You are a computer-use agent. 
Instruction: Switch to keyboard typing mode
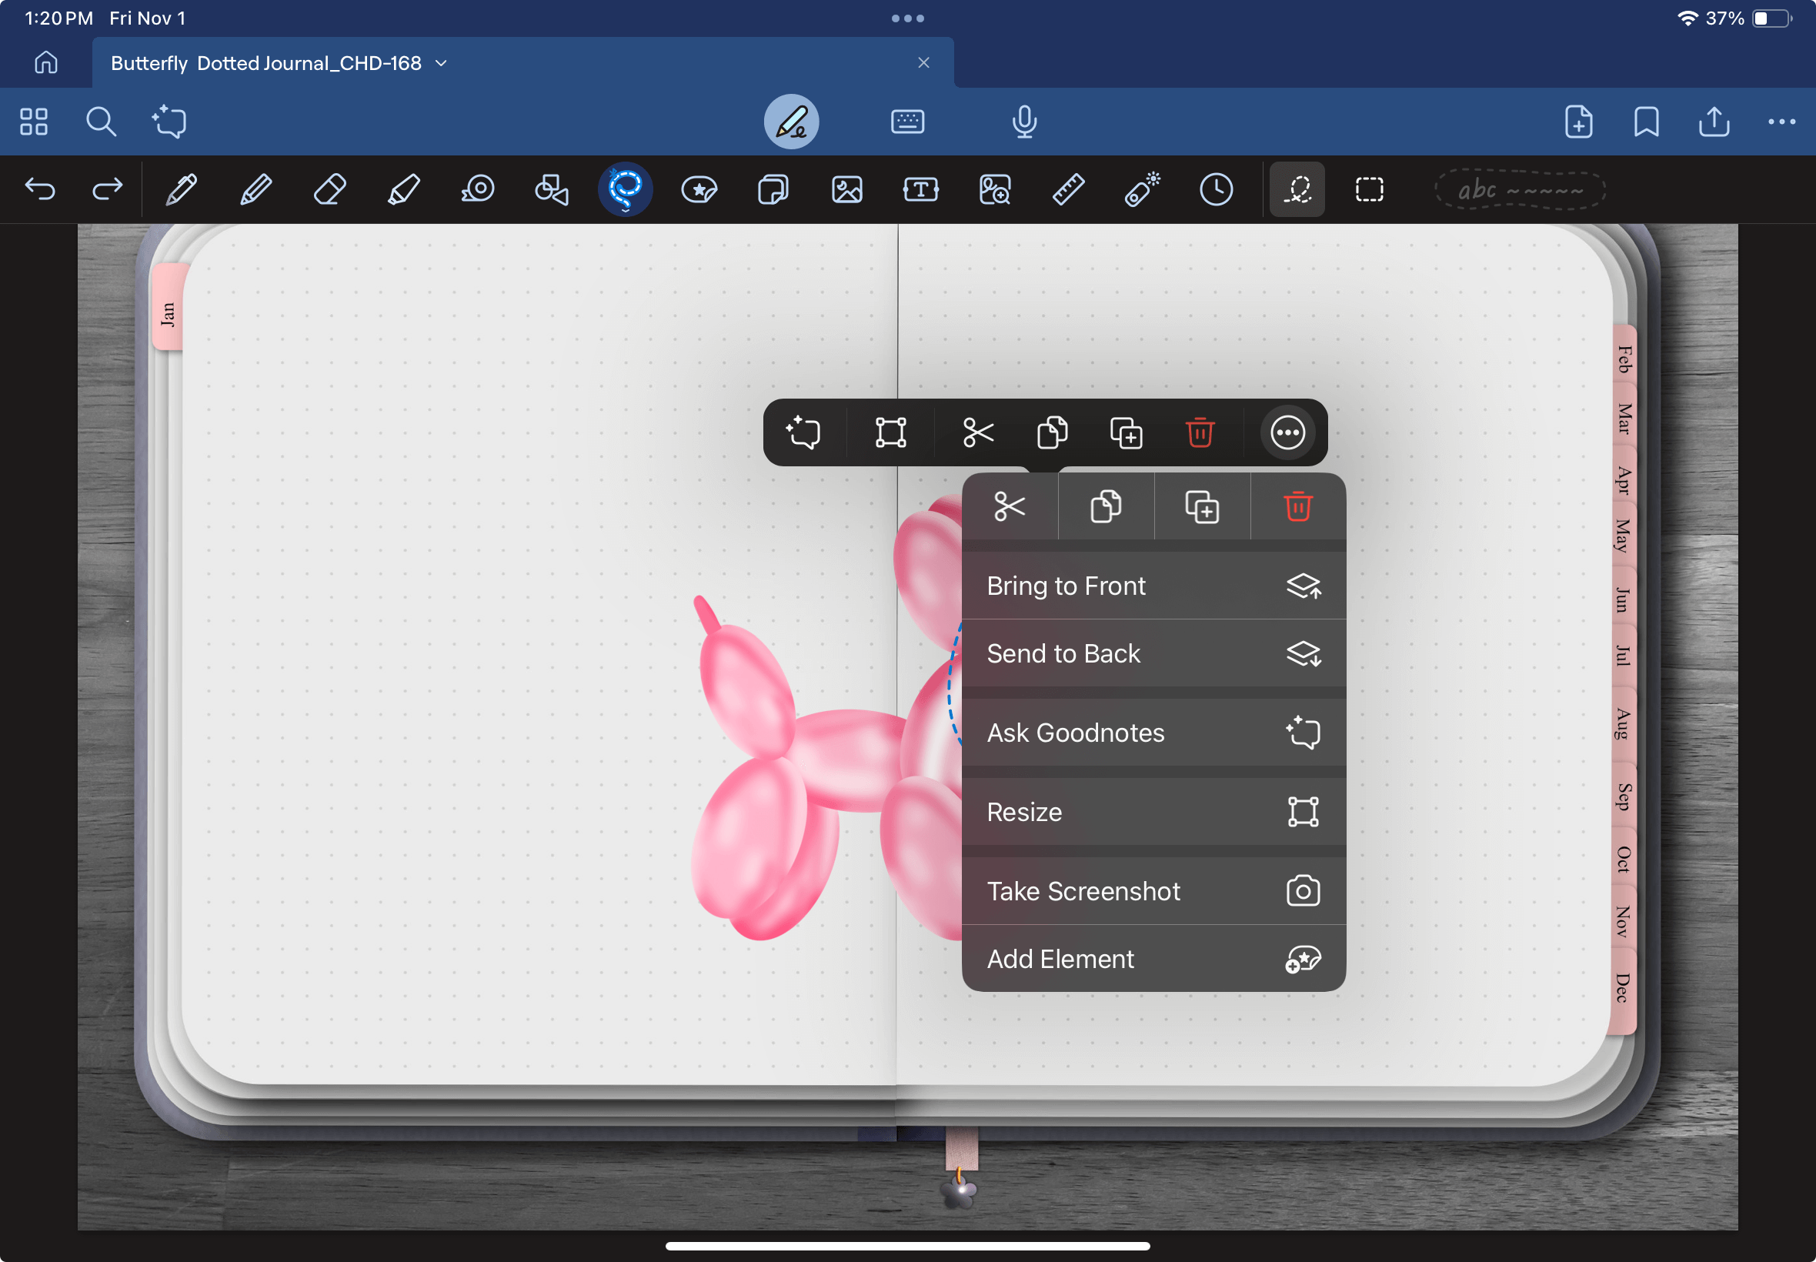906,122
